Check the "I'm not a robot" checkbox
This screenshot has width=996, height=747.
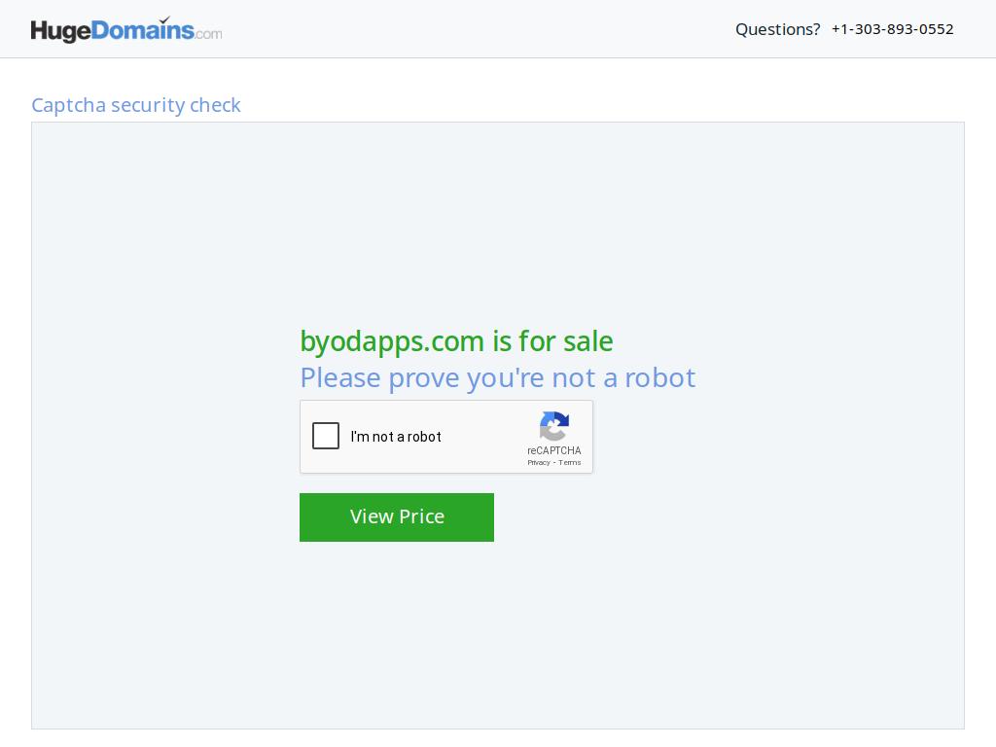(326, 436)
